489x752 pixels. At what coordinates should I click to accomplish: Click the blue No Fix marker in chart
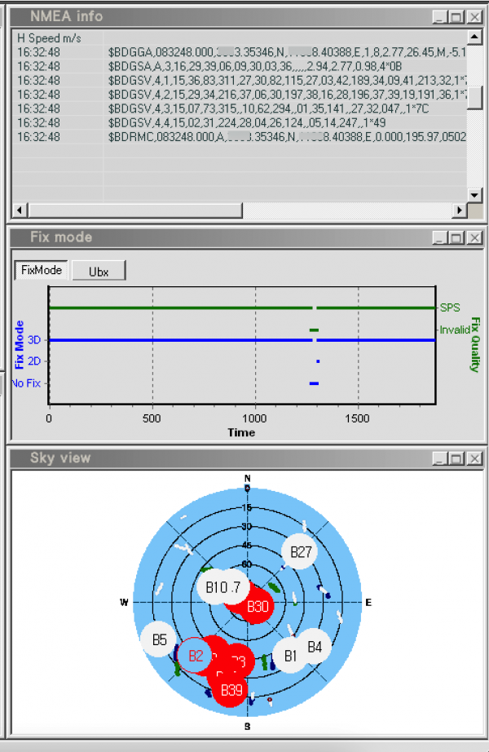(x=314, y=383)
